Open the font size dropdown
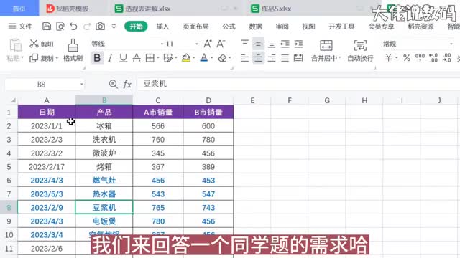The image size is (460, 258). (x=196, y=44)
